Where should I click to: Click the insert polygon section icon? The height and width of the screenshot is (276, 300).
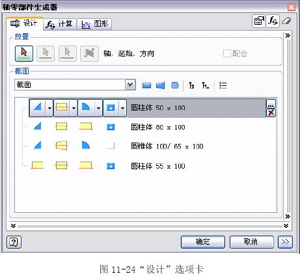click(175, 85)
